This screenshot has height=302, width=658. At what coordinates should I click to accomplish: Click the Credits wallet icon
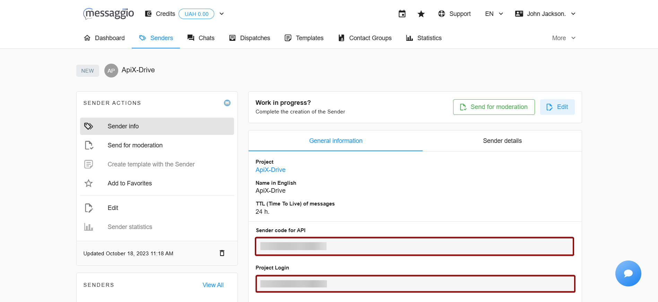tap(148, 14)
